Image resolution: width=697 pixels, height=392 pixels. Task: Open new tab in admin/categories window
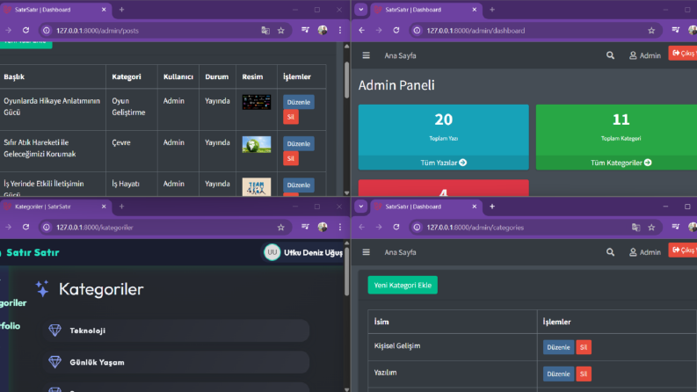tap(492, 207)
